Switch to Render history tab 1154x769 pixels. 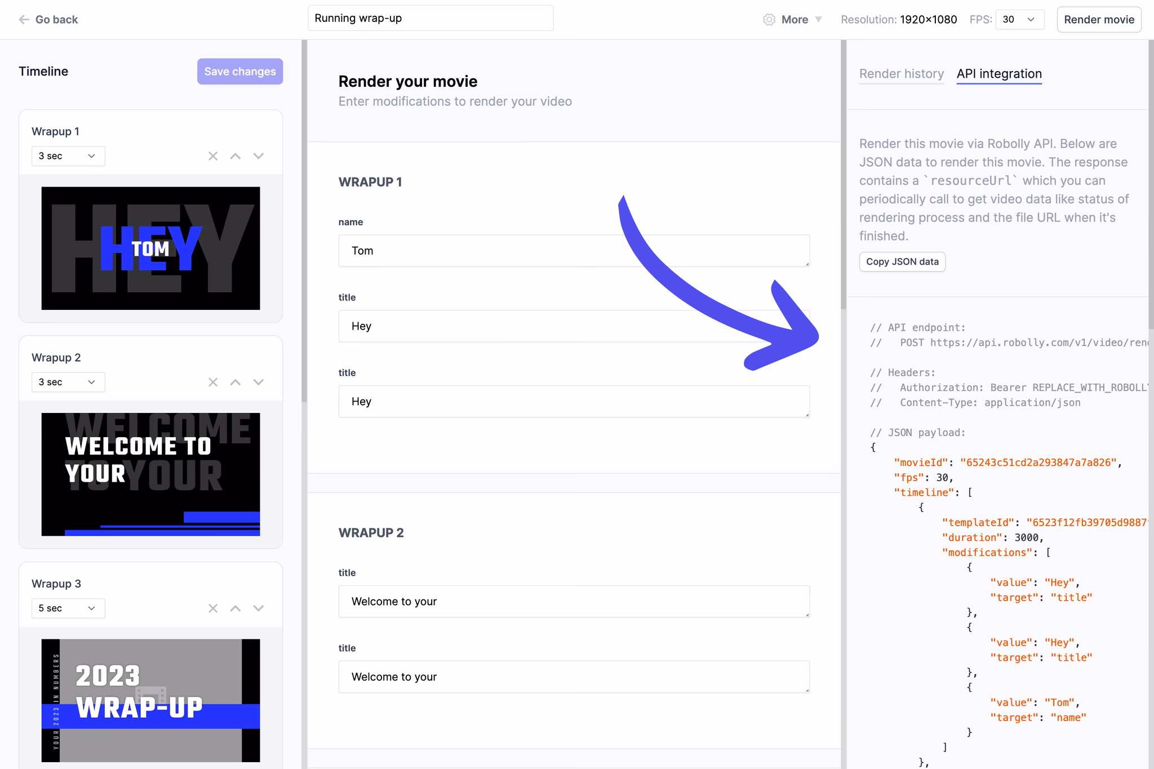tap(901, 74)
